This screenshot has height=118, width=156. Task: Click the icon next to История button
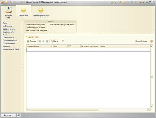[x=19, y=115]
